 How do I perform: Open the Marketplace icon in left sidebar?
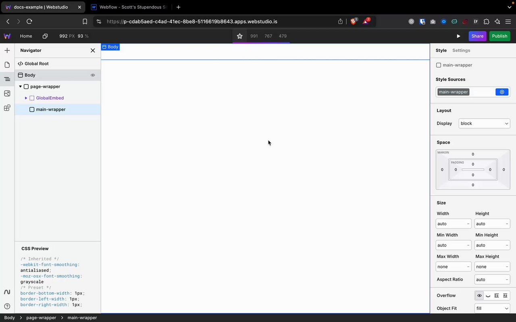click(7, 108)
